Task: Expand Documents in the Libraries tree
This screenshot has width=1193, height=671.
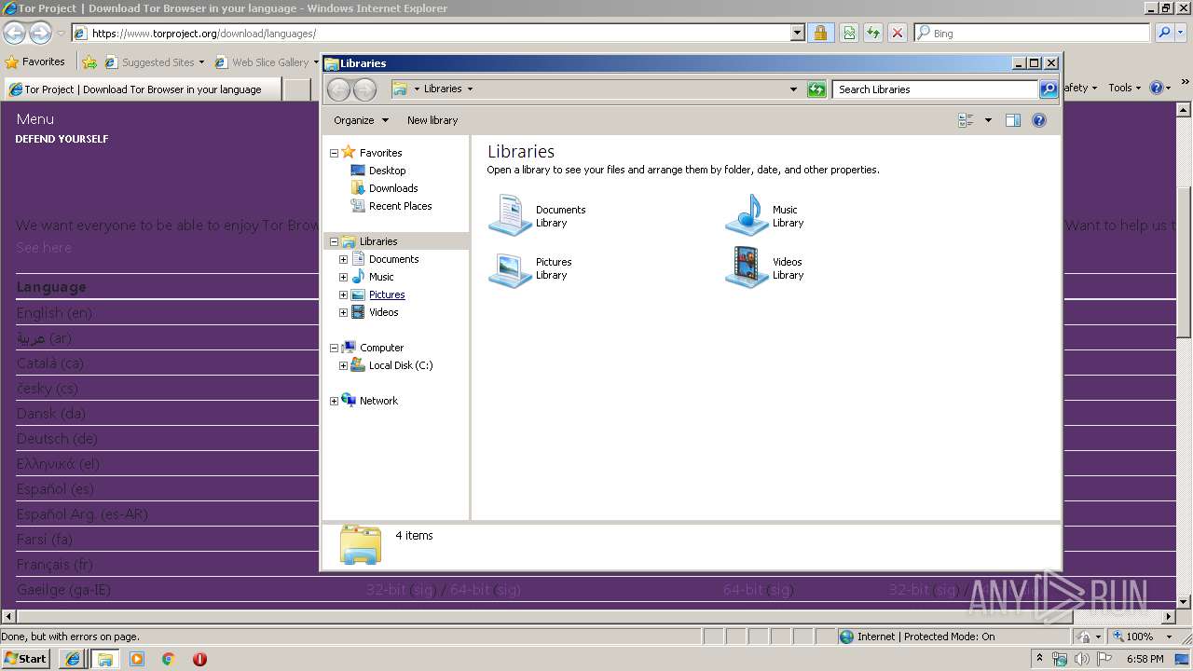Action: click(343, 259)
